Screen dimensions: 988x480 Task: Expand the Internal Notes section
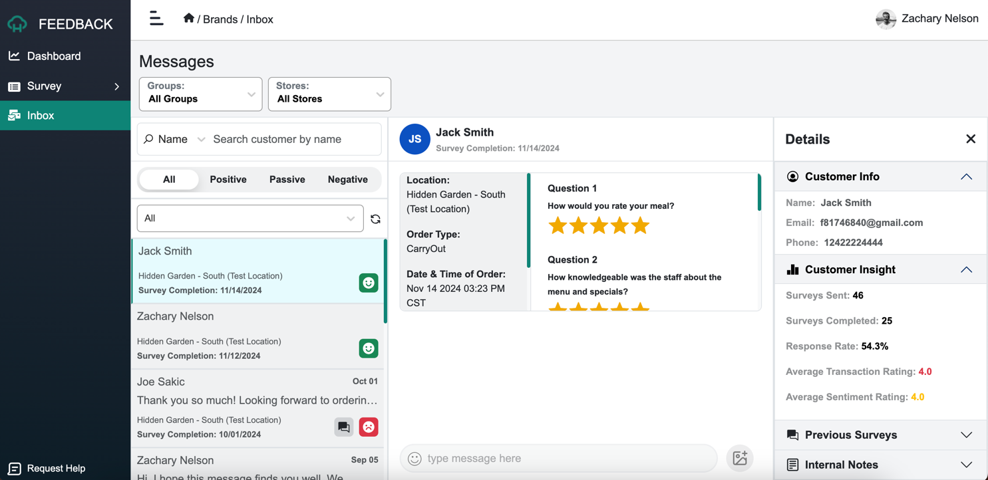tap(966, 464)
